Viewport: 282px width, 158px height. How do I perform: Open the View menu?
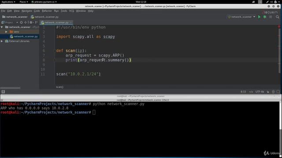17,11
